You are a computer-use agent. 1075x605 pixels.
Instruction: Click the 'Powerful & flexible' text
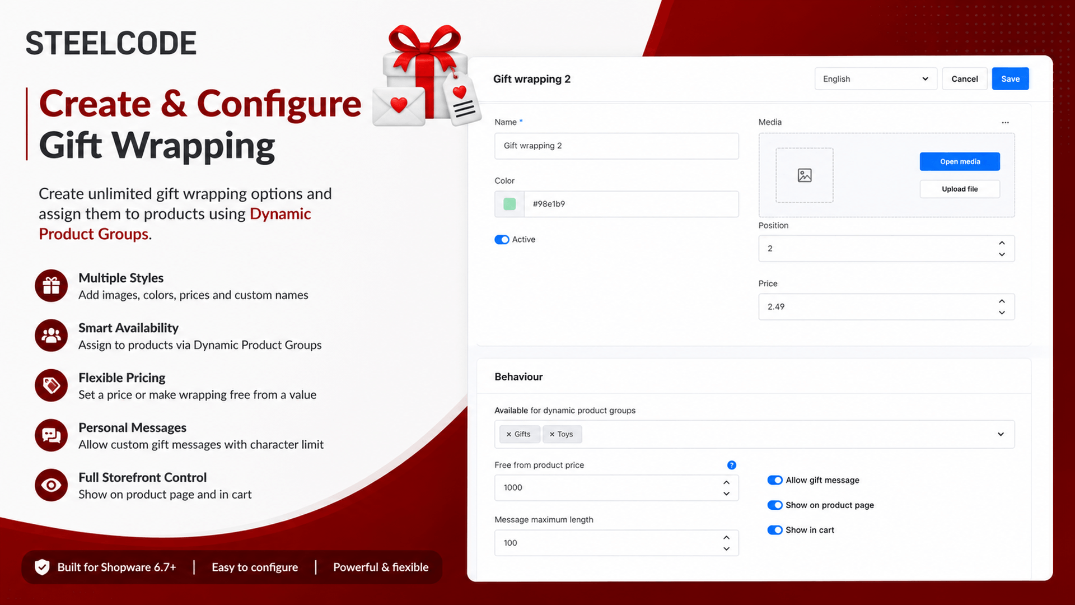point(381,567)
